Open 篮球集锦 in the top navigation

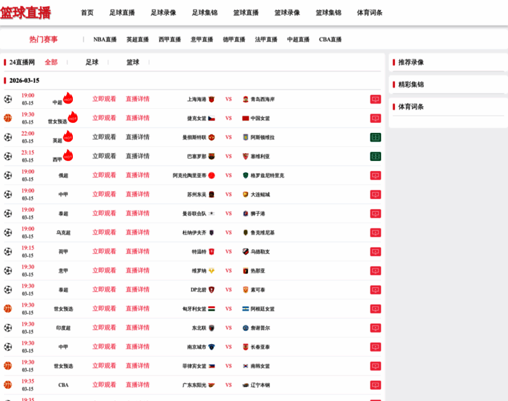[328, 13]
